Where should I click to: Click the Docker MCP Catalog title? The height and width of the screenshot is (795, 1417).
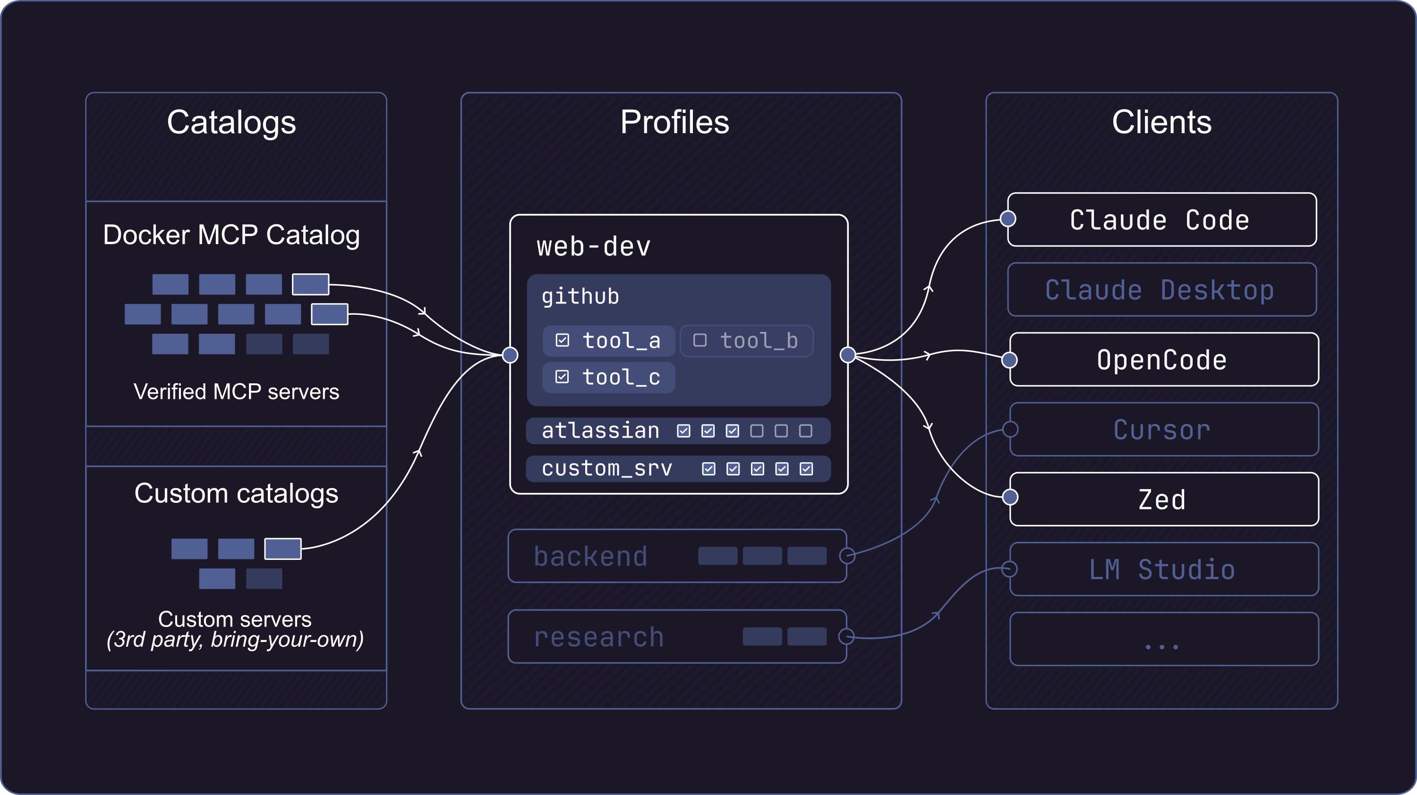pos(231,235)
